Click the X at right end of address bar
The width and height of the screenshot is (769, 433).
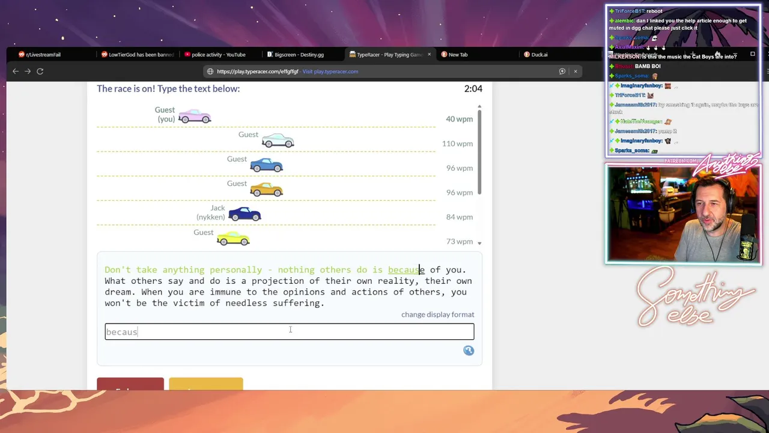click(x=575, y=71)
